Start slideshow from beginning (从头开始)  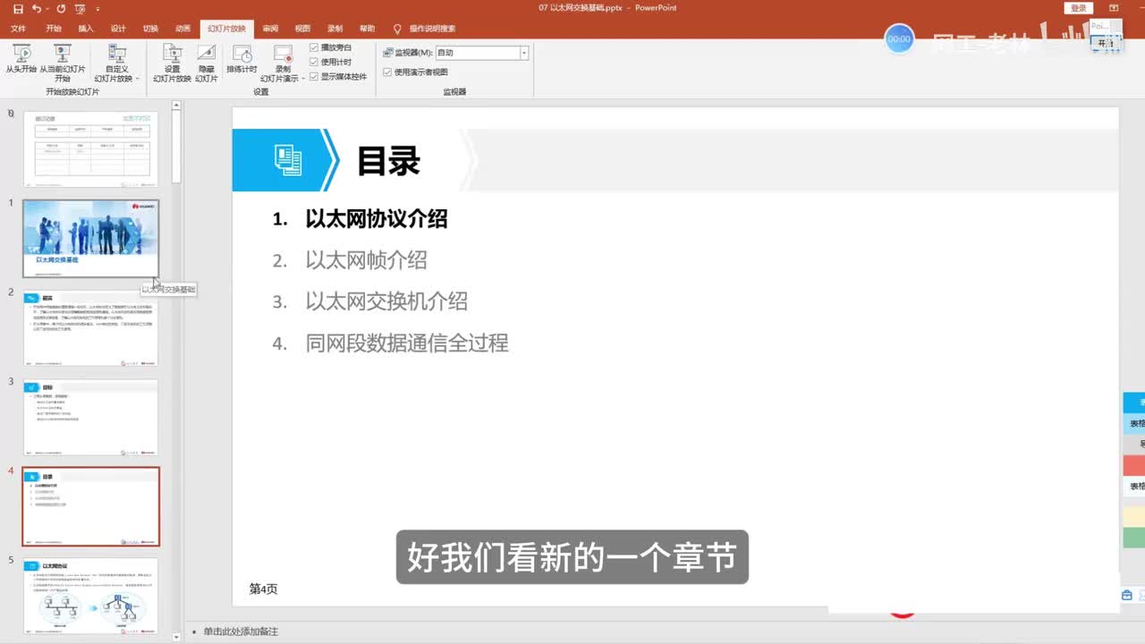pyautogui.click(x=21, y=60)
